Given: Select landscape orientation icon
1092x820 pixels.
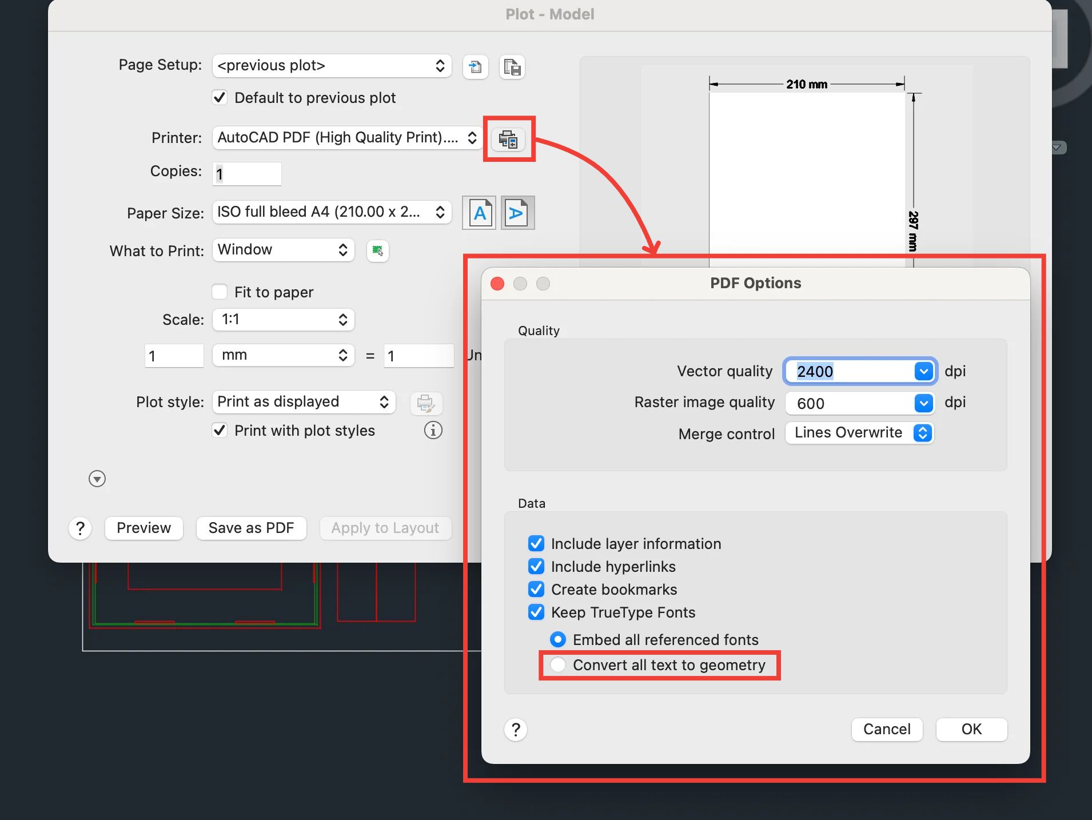Looking at the screenshot, I should pyautogui.click(x=517, y=213).
